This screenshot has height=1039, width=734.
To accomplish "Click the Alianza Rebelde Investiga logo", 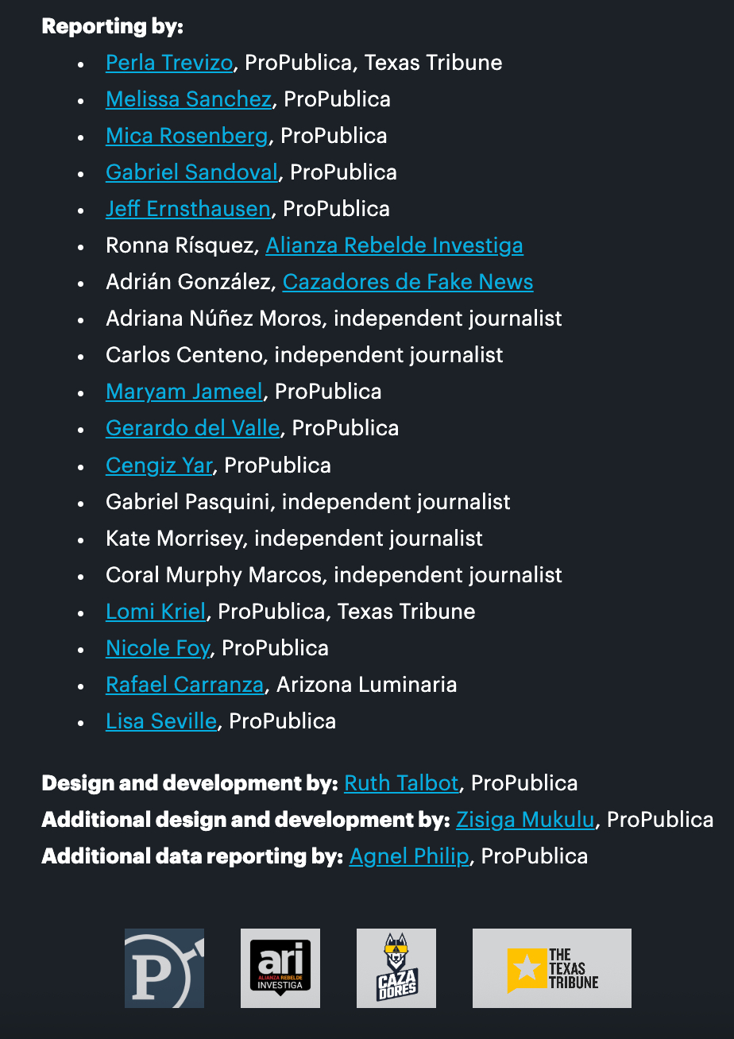I will 280,968.
